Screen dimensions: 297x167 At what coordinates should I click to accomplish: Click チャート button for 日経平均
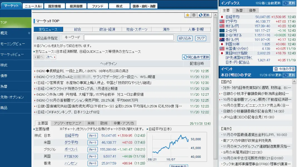[93, 136]
